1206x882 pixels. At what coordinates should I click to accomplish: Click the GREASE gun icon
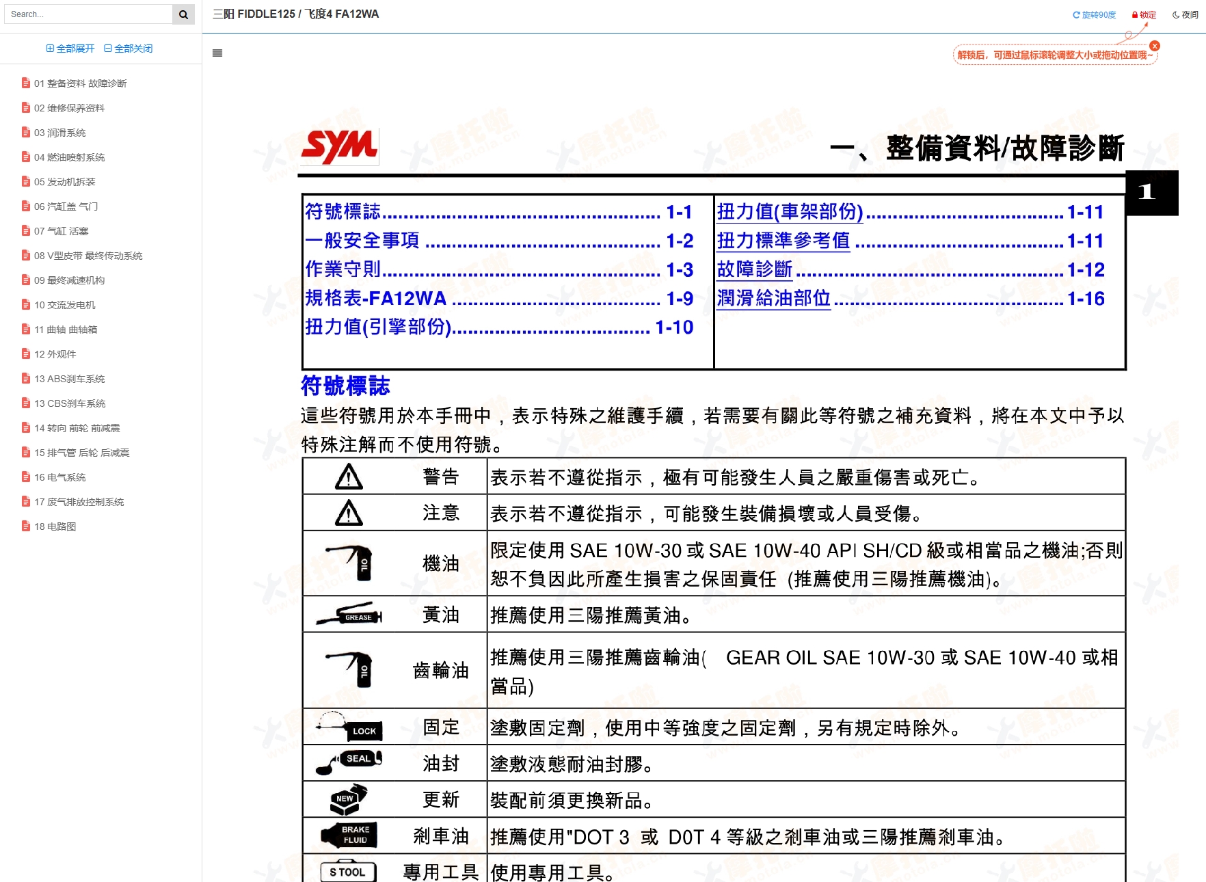pyautogui.click(x=349, y=614)
